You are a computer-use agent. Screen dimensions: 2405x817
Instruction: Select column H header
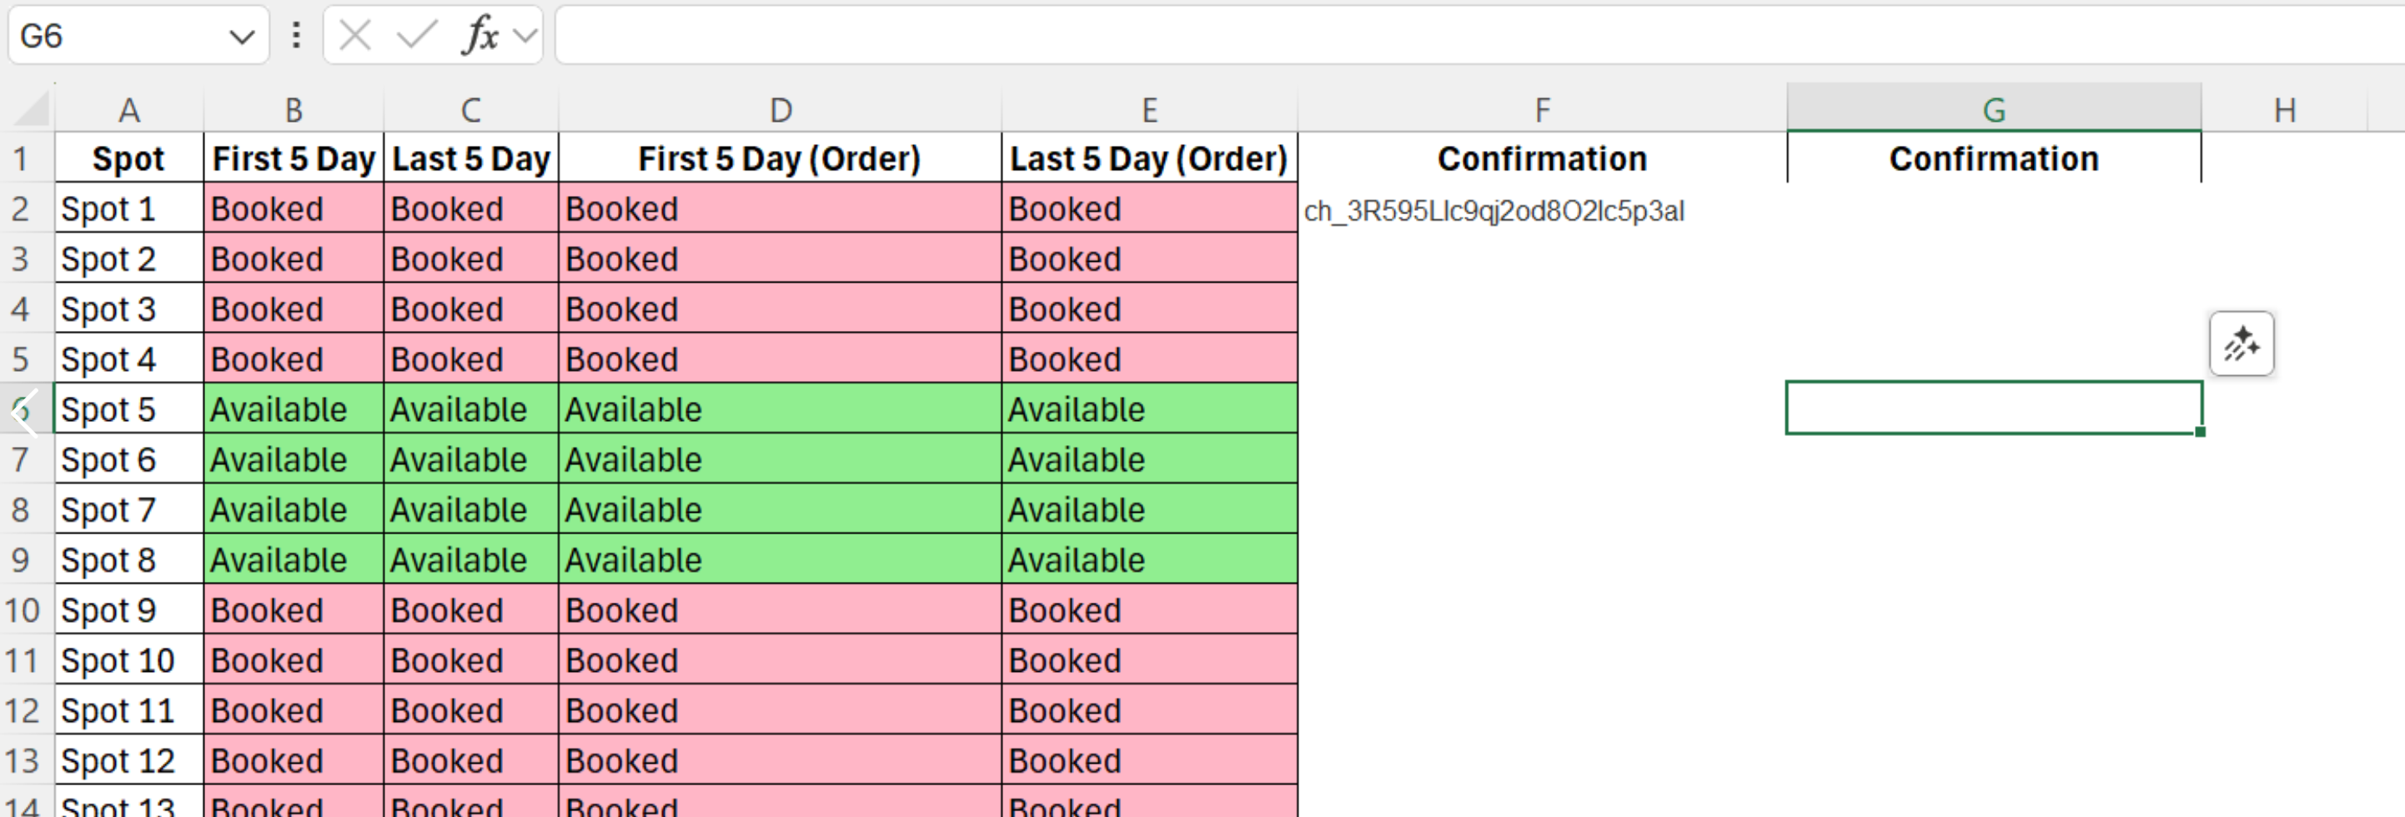click(x=2283, y=110)
